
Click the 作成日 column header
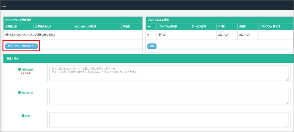(x=222, y=26)
